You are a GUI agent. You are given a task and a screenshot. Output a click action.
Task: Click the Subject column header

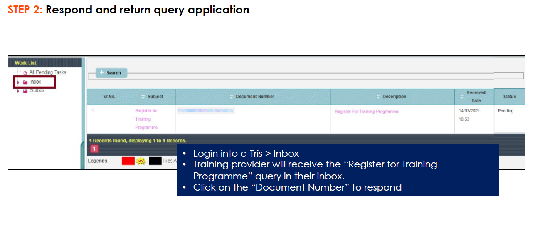pos(153,97)
